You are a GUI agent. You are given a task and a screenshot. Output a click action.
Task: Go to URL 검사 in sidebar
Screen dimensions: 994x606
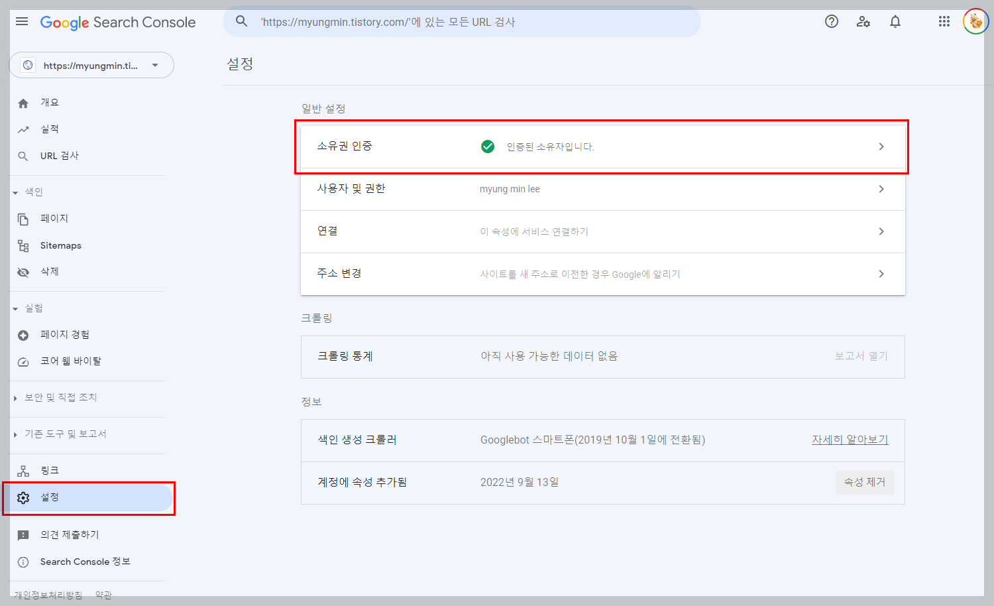[60, 156]
